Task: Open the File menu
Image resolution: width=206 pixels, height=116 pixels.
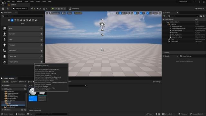Action: click(x=9, y=1)
